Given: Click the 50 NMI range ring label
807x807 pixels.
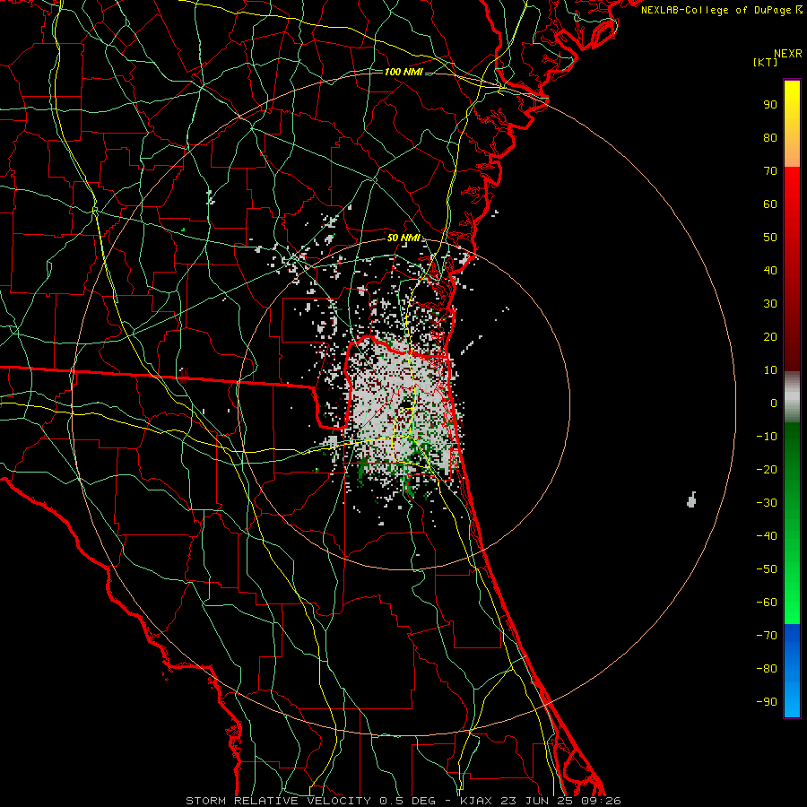Looking at the screenshot, I should 403,238.
